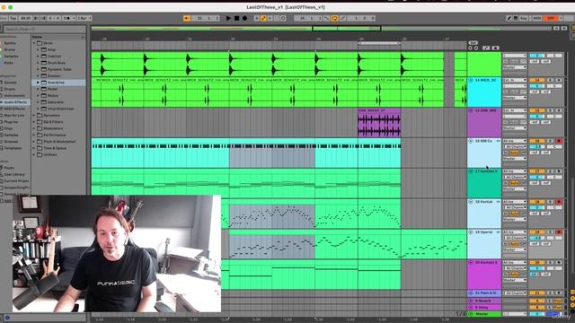This screenshot has width=575, height=323.
Task: Open the Plug-ins browser category
Action: [x=11, y=122]
